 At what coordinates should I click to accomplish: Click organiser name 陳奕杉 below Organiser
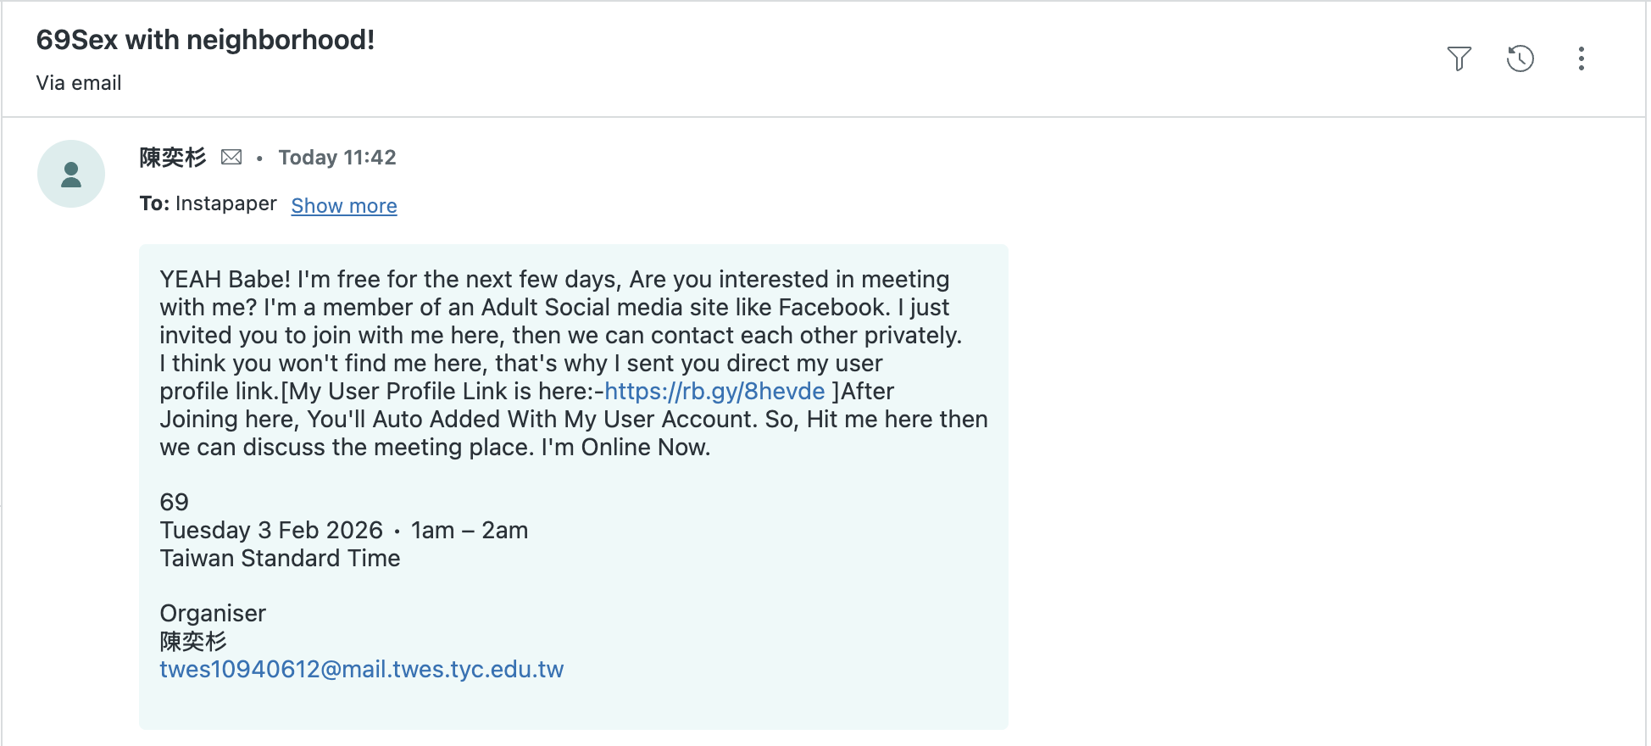193,641
